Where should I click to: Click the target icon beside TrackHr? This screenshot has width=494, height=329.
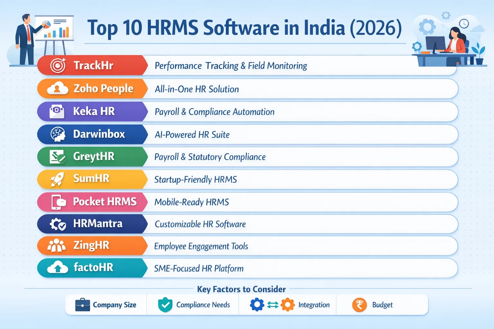tap(58, 65)
